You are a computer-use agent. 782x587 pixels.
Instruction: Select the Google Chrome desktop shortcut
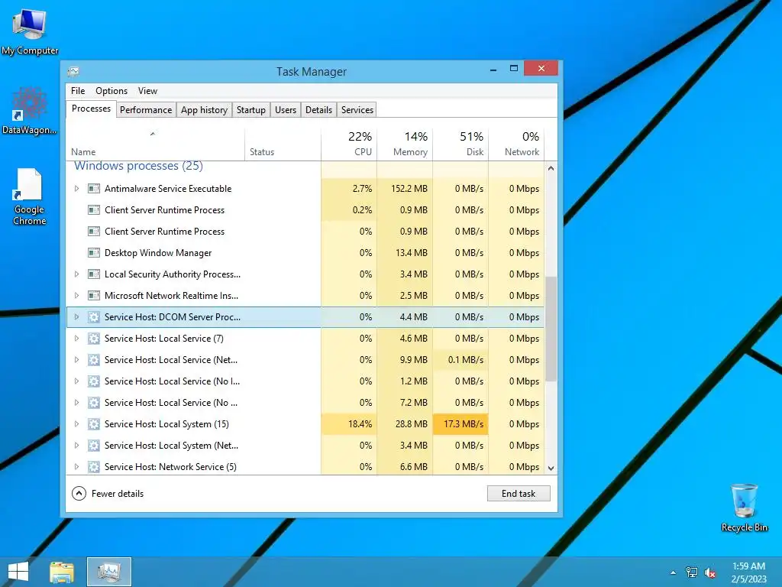(x=30, y=196)
